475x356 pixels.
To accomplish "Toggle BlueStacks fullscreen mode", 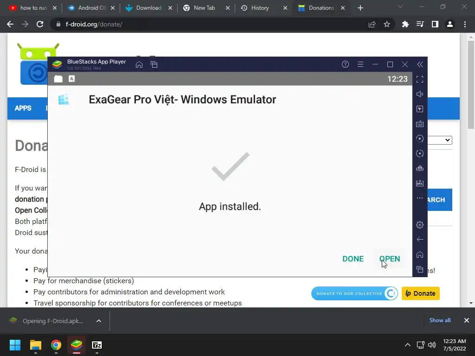I will click(x=420, y=79).
